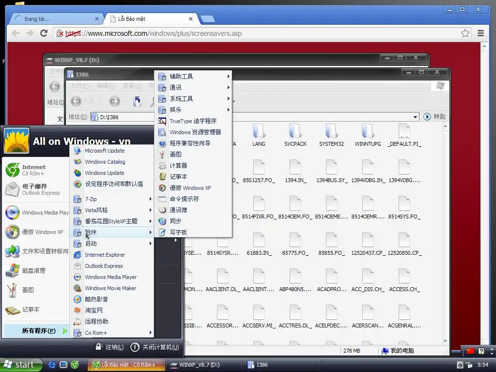The image size is (496, 372).
Task: Close the Lỗi Bảo mật tab
Action: tap(191, 19)
